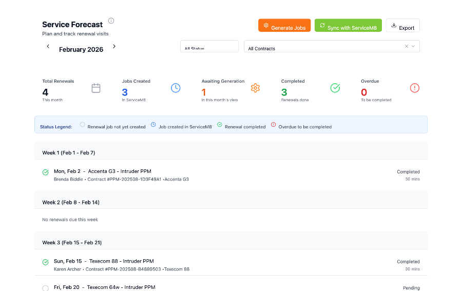Viewport: 462px width, 291px height.
Task: Click completed status icon for Sun, Feb 15
Action: tap(46, 262)
